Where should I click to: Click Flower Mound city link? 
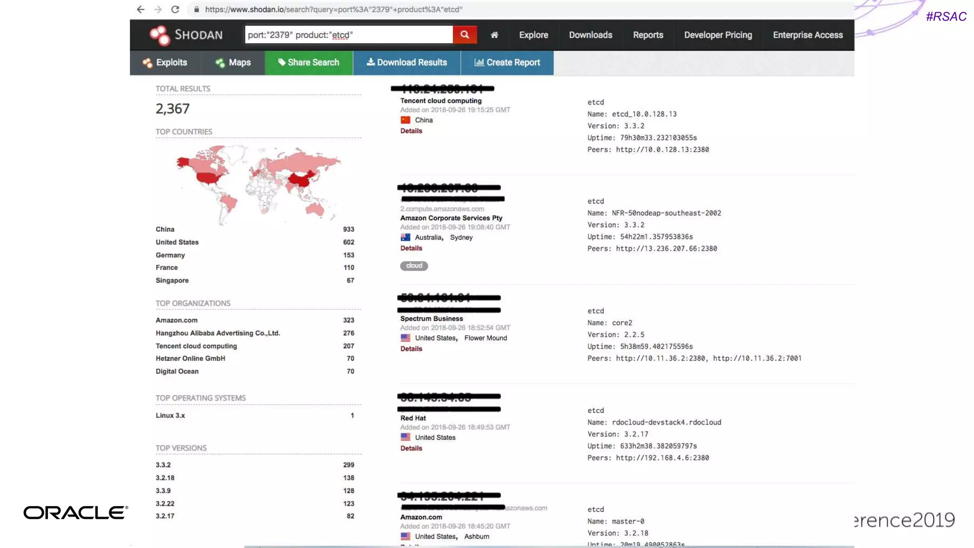(x=486, y=338)
